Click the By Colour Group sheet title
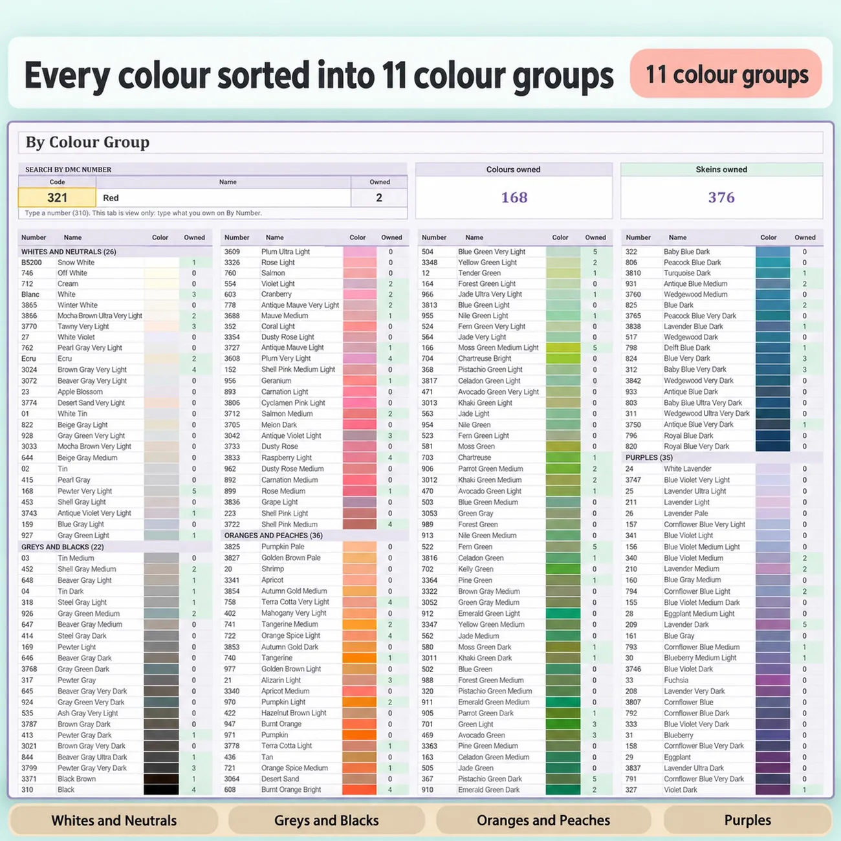Image resolution: width=841 pixels, height=841 pixels. point(87,142)
